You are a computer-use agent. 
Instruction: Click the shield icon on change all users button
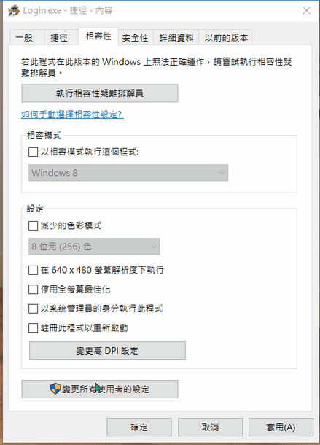pyautogui.click(x=55, y=389)
